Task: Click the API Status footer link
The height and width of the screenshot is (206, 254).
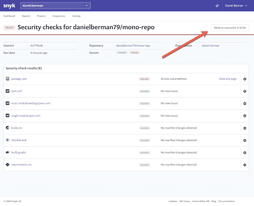Action: coord(185,201)
